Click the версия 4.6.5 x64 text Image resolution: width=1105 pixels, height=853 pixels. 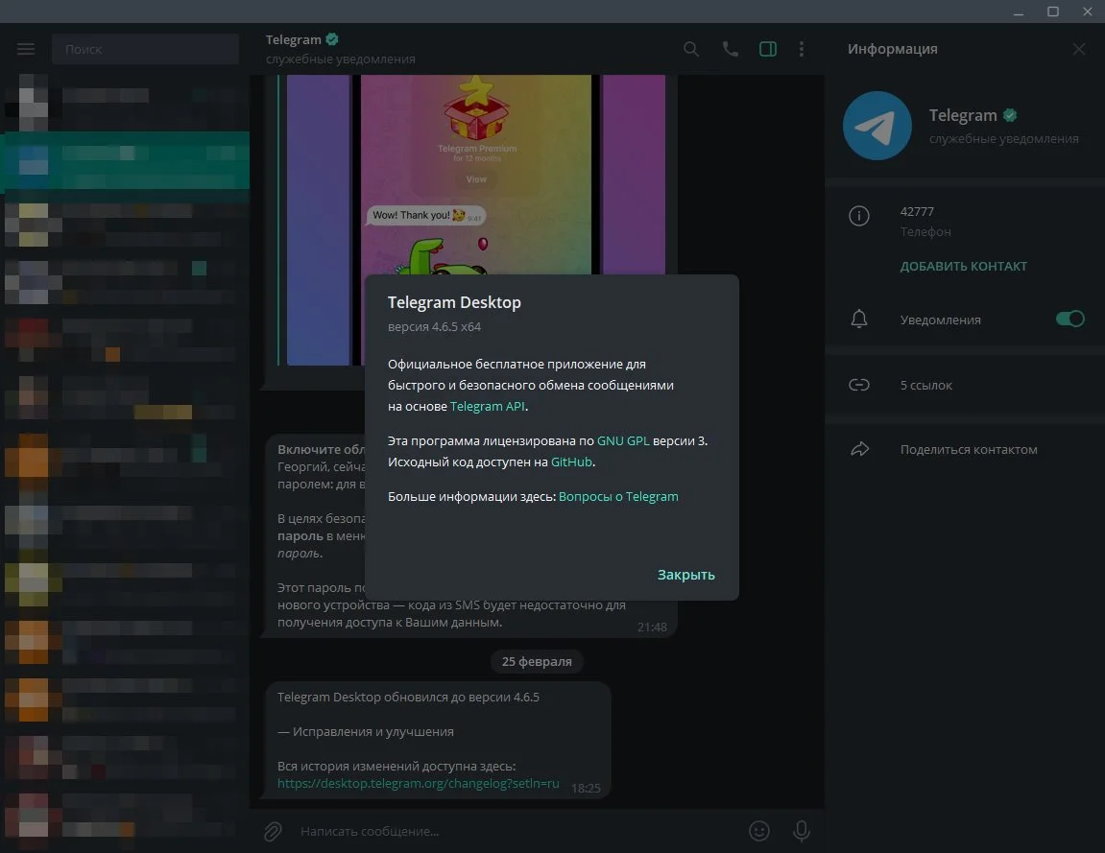[x=434, y=327]
